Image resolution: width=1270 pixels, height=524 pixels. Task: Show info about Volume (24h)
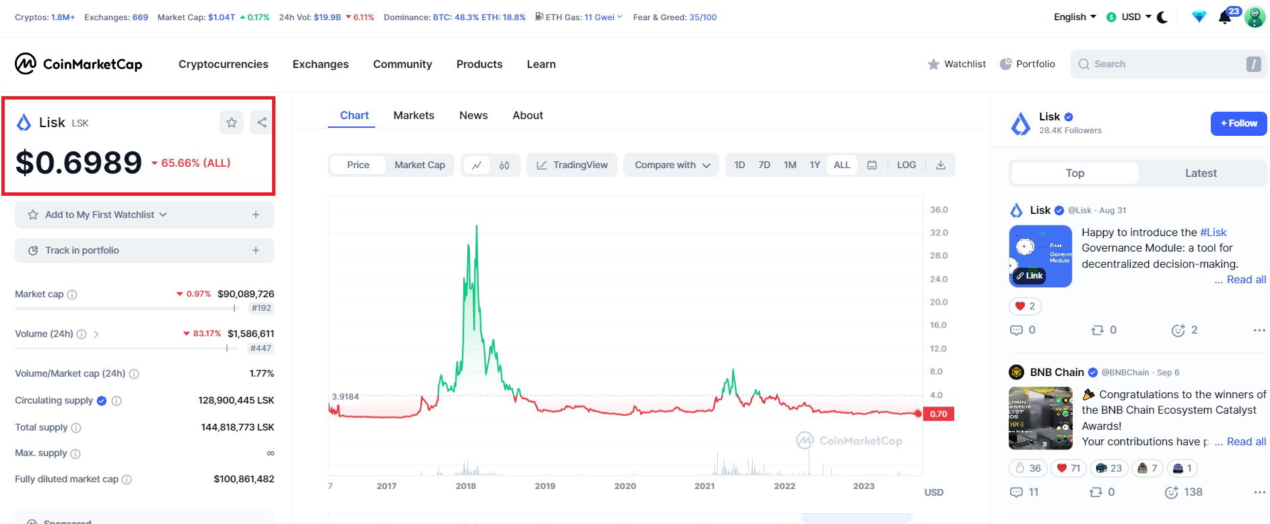click(81, 334)
